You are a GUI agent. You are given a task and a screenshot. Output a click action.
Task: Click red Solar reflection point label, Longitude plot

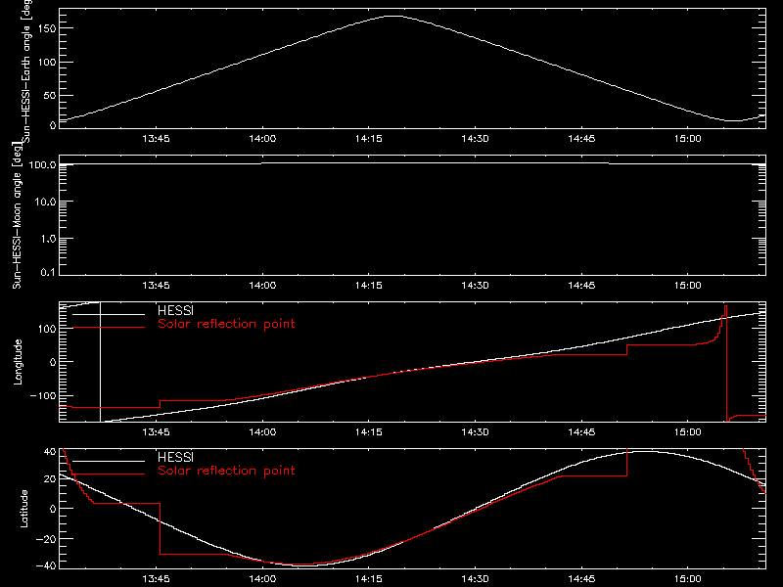226,324
